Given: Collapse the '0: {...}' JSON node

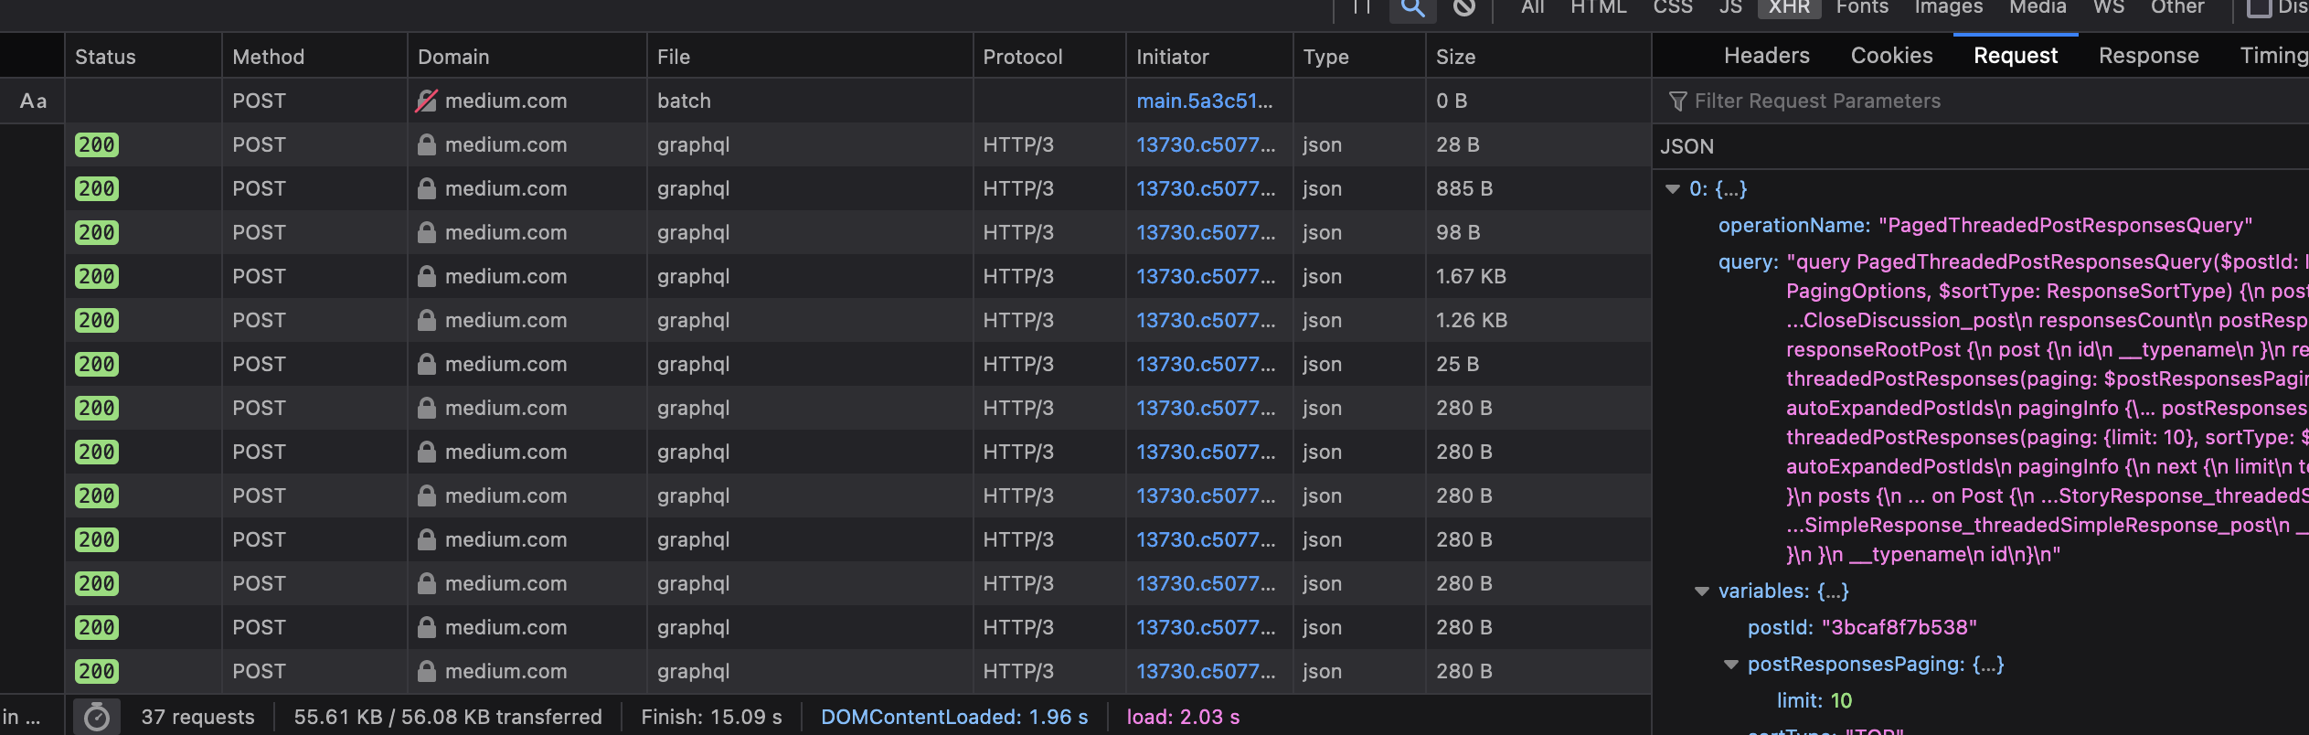Looking at the screenshot, I should coord(1673,189).
